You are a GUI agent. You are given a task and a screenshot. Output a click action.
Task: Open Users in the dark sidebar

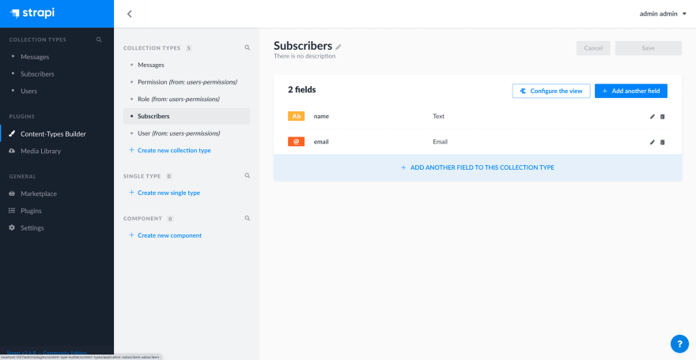coord(28,91)
